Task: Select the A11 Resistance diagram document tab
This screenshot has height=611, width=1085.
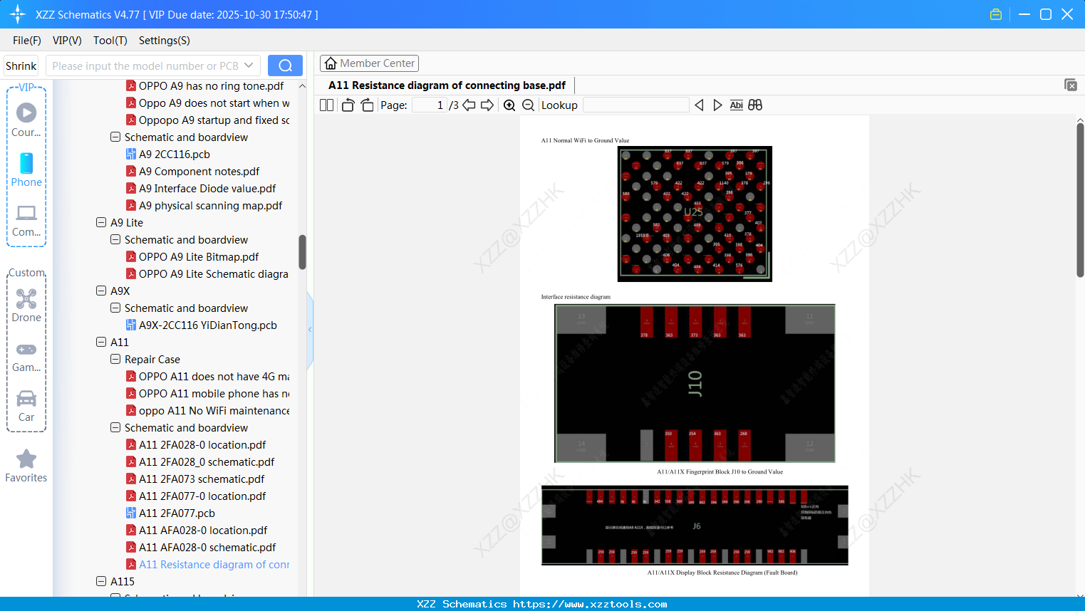Action: (x=447, y=85)
